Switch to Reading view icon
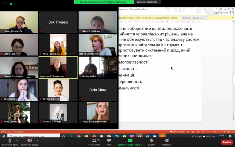 pos(198,132)
